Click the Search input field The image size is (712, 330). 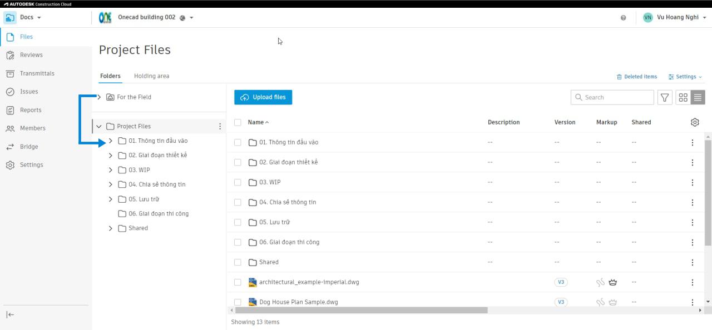point(612,97)
